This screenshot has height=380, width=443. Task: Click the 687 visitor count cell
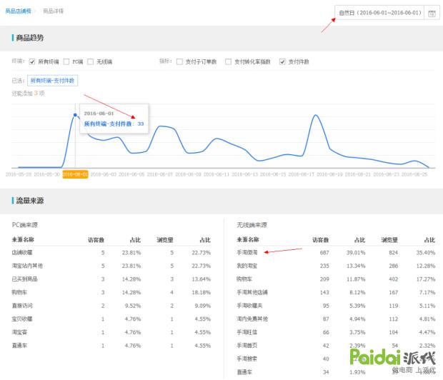(324, 253)
